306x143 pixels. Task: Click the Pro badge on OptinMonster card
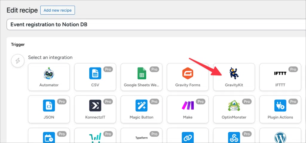pyautogui.click(x=247, y=102)
